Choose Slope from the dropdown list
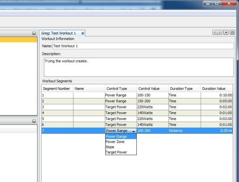239x182 pixels. click(110, 147)
